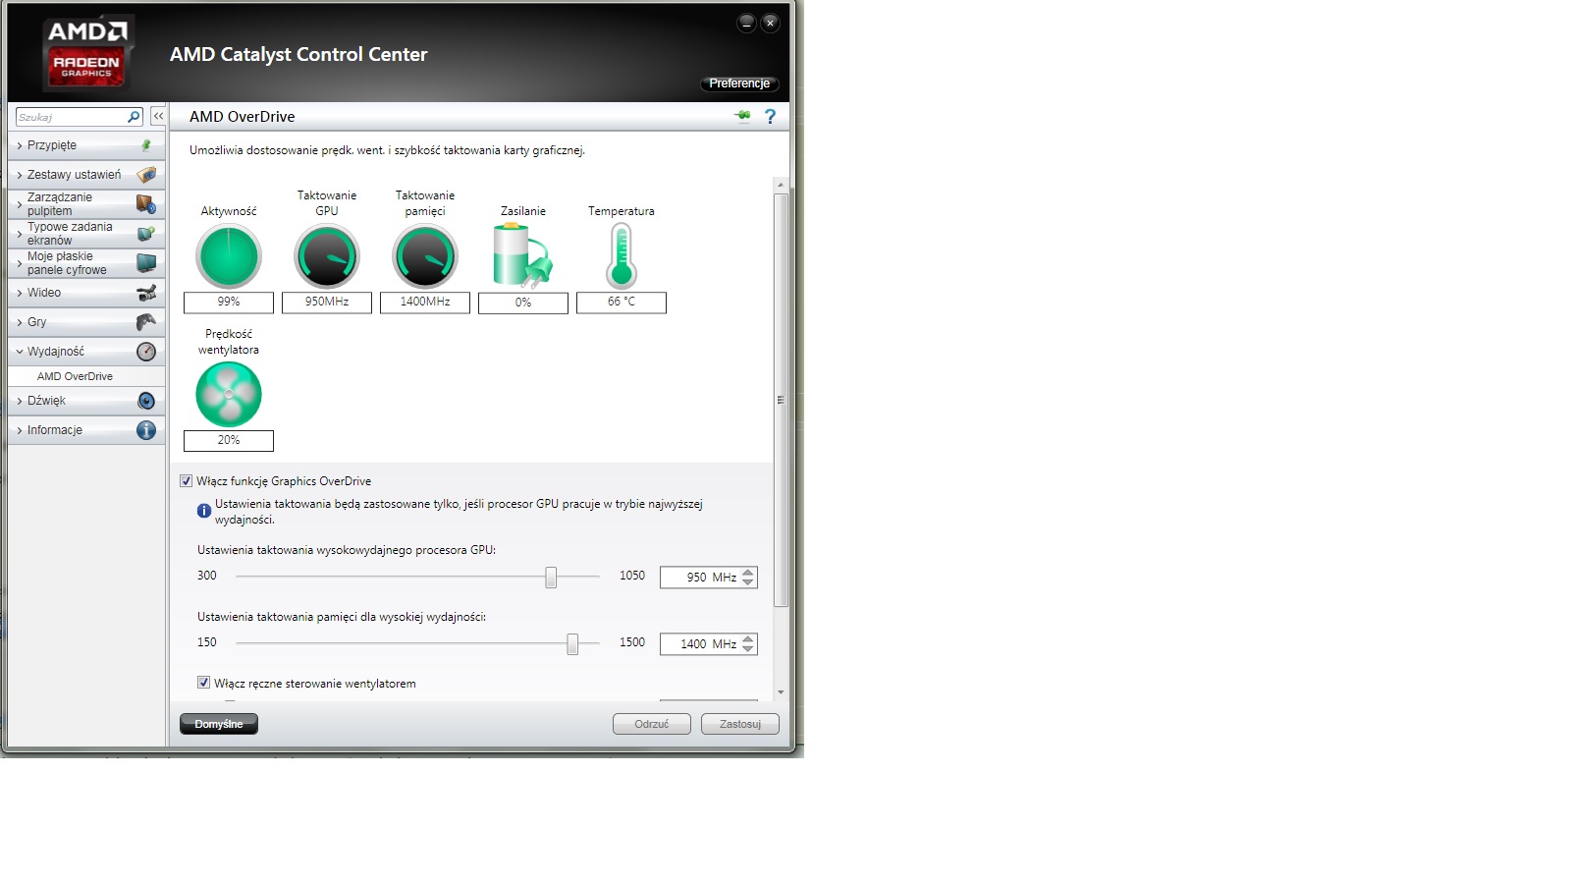Toggle the Włącz ręczne sterowanie wentylatorem checkbox

tap(203, 683)
